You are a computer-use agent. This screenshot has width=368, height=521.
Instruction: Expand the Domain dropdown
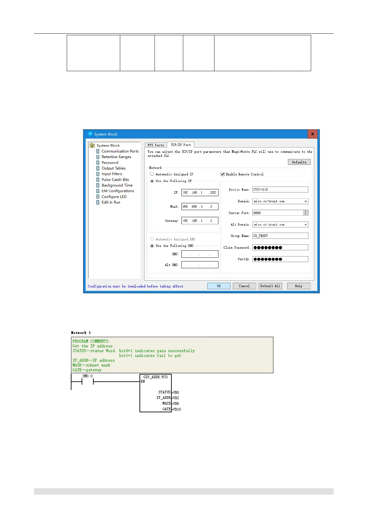[x=306, y=201]
